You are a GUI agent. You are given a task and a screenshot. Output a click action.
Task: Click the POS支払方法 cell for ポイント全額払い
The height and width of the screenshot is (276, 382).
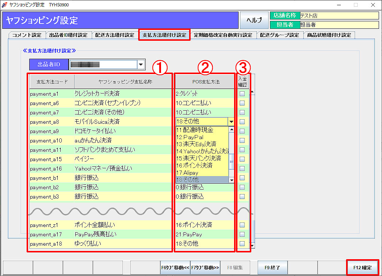[x=204, y=225]
